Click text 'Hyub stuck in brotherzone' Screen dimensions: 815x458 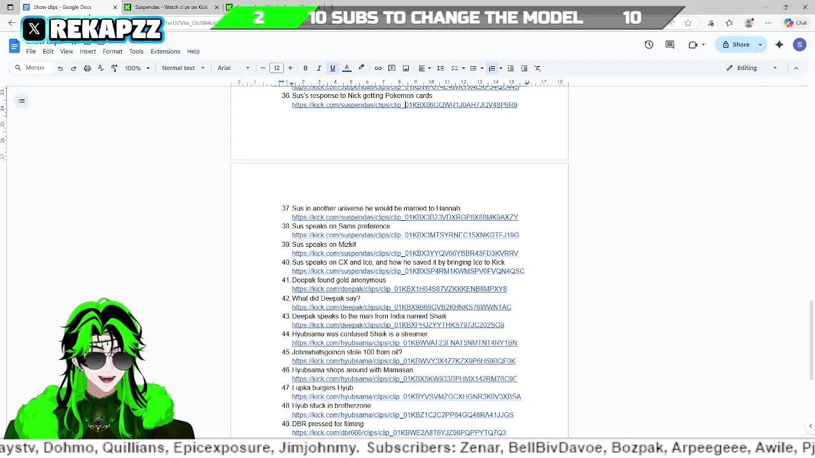coord(331,406)
